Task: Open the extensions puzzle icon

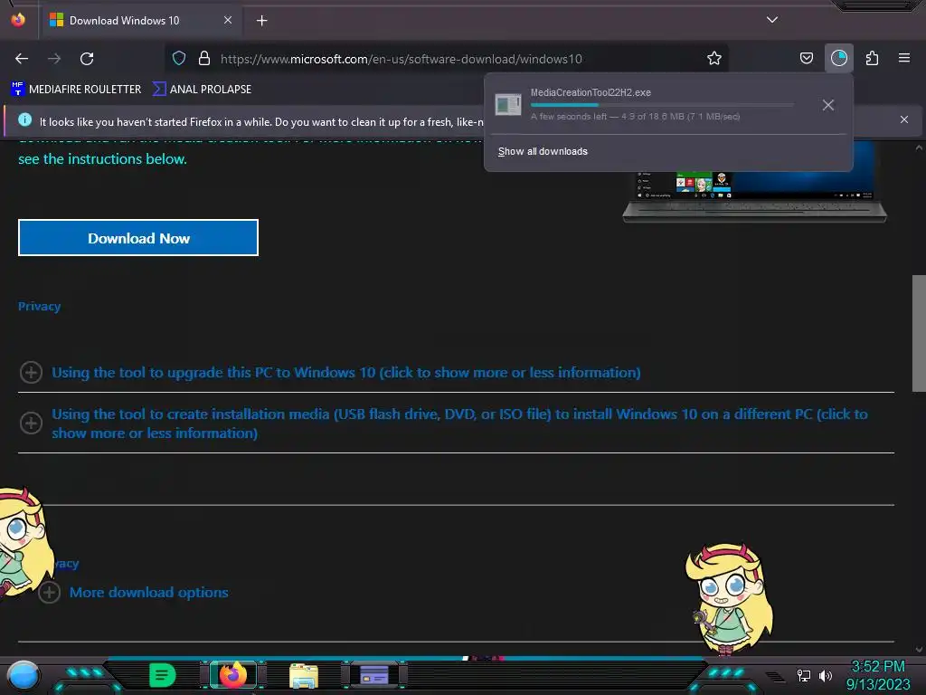Action: tap(872, 58)
